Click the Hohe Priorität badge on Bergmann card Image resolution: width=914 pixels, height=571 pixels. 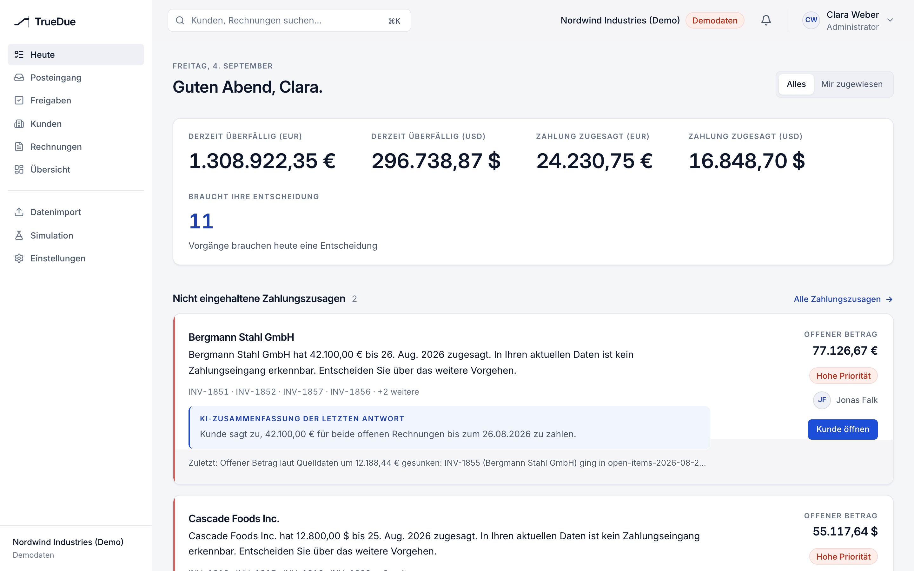[x=843, y=376]
